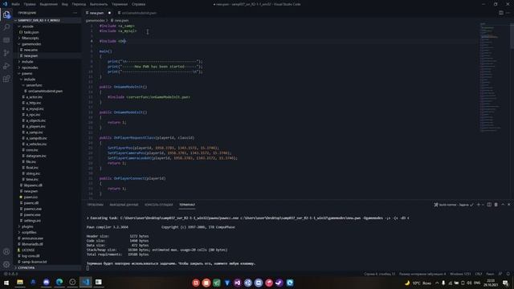Click the line and column status indicator
This screenshot has width=514, height=289.
point(379,274)
